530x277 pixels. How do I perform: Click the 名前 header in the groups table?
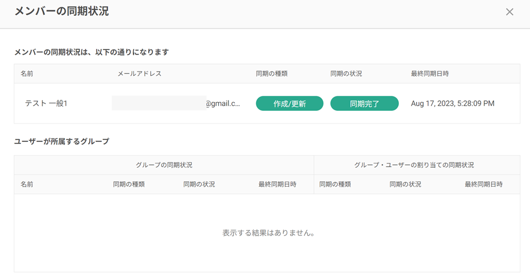(27, 184)
